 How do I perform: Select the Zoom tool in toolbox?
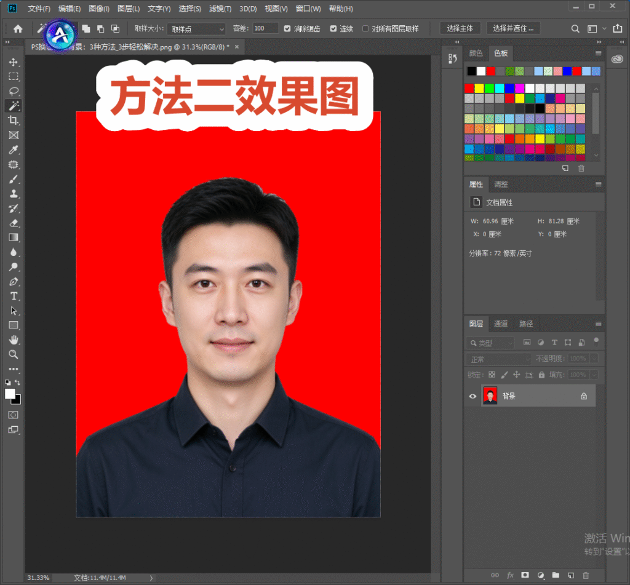[14, 354]
